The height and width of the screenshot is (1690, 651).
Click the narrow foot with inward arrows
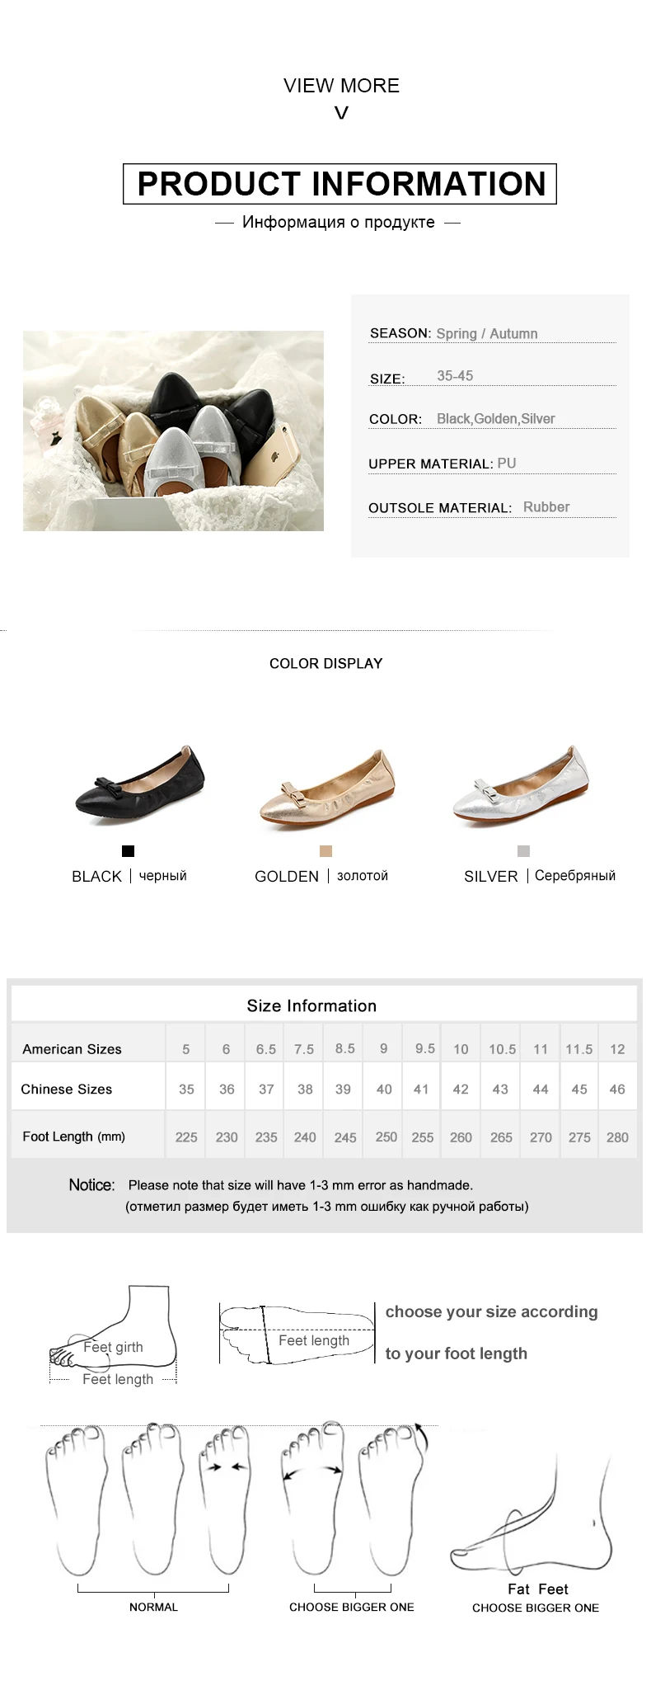pos(226,1499)
